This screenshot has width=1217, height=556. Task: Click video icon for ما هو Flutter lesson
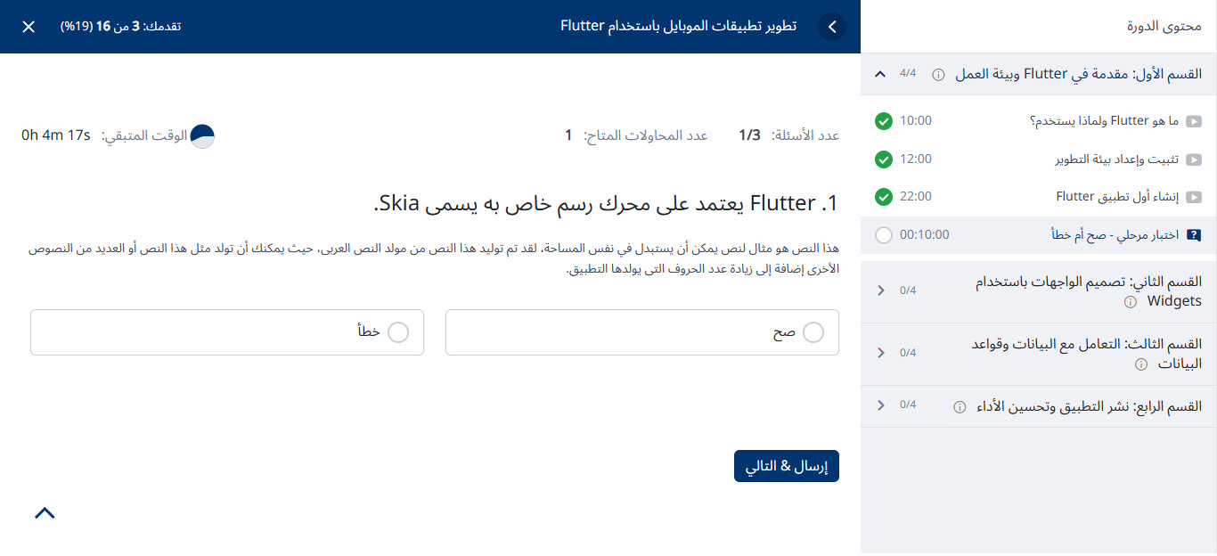[x=1194, y=121]
